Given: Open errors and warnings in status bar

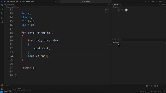Looking at the screenshot, I should click(6, 92).
